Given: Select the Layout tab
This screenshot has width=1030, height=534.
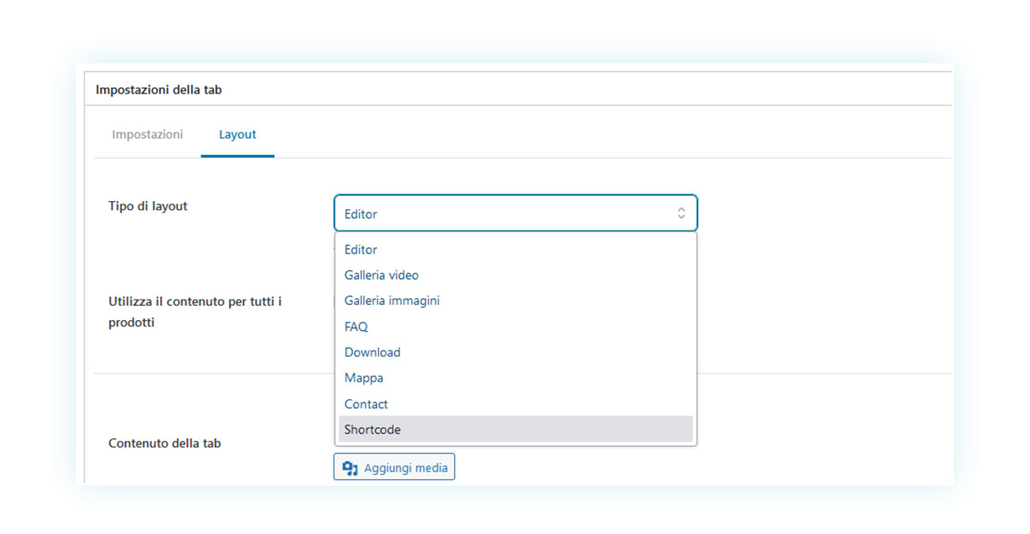Looking at the screenshot, I should (x=238, y=134).
